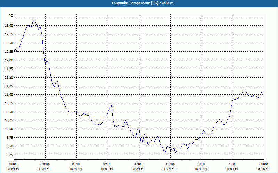278x173 pixels.
Task: Click the 12:00 x-axis time label
Action: (138, 164)
